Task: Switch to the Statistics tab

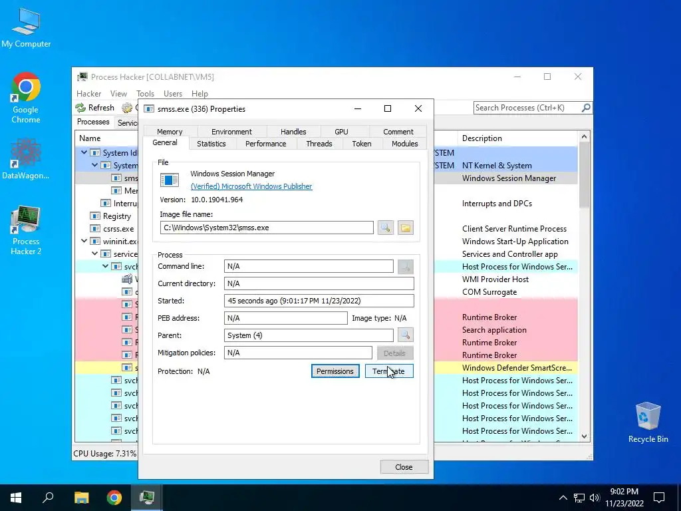Action: point(211,144)
